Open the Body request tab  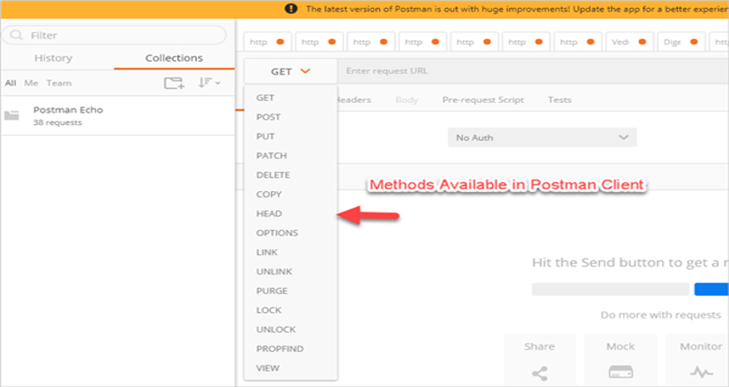pyautogui.click(x=407, y=100)
